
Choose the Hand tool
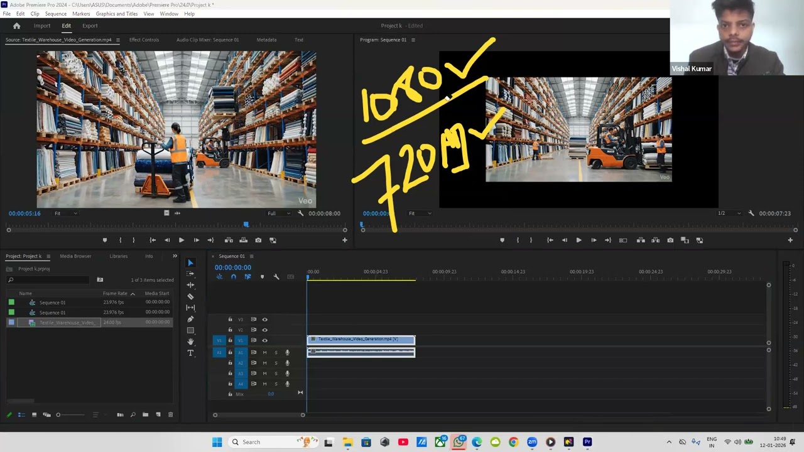pyautogui.click(x=191, y=342)
